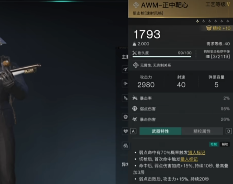Click the ammo count [3/2119] indicator
The image size is (233, 184).
(x=218, y=57)
